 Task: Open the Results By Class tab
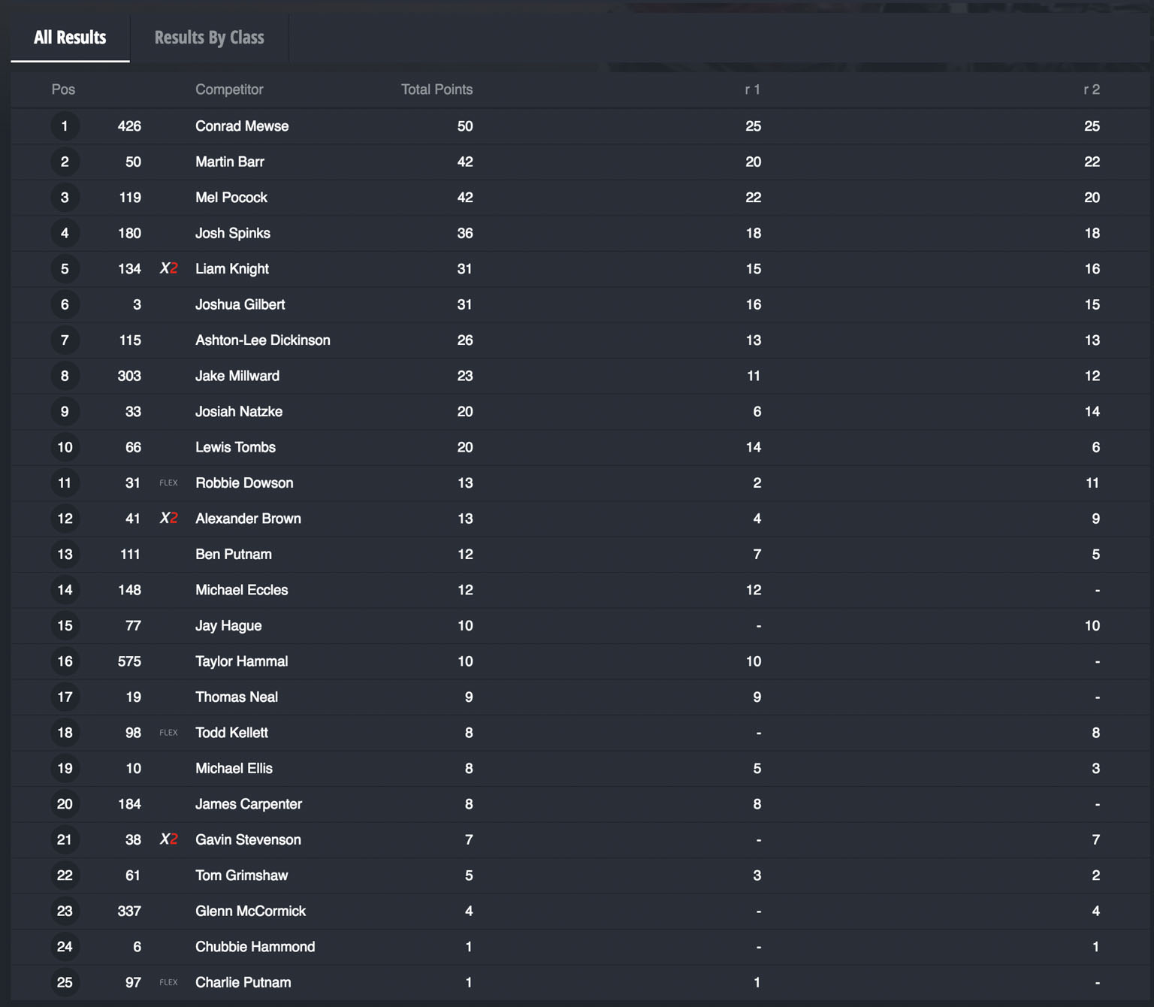coord(209,38)
